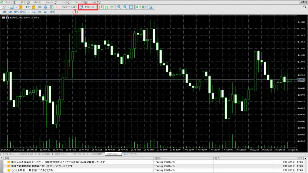Image resolution: width=308 pixels, height=173 pixels.
Task: Select the M1 timeframe
Action: coord(4,12)
